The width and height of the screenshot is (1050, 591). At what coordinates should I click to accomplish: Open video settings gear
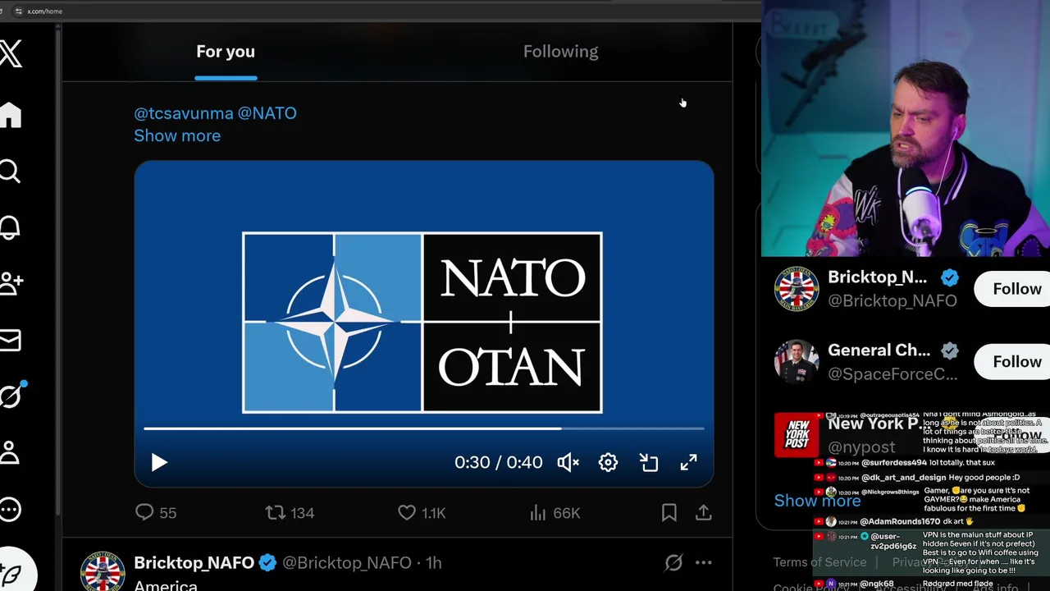pos(608,463)
